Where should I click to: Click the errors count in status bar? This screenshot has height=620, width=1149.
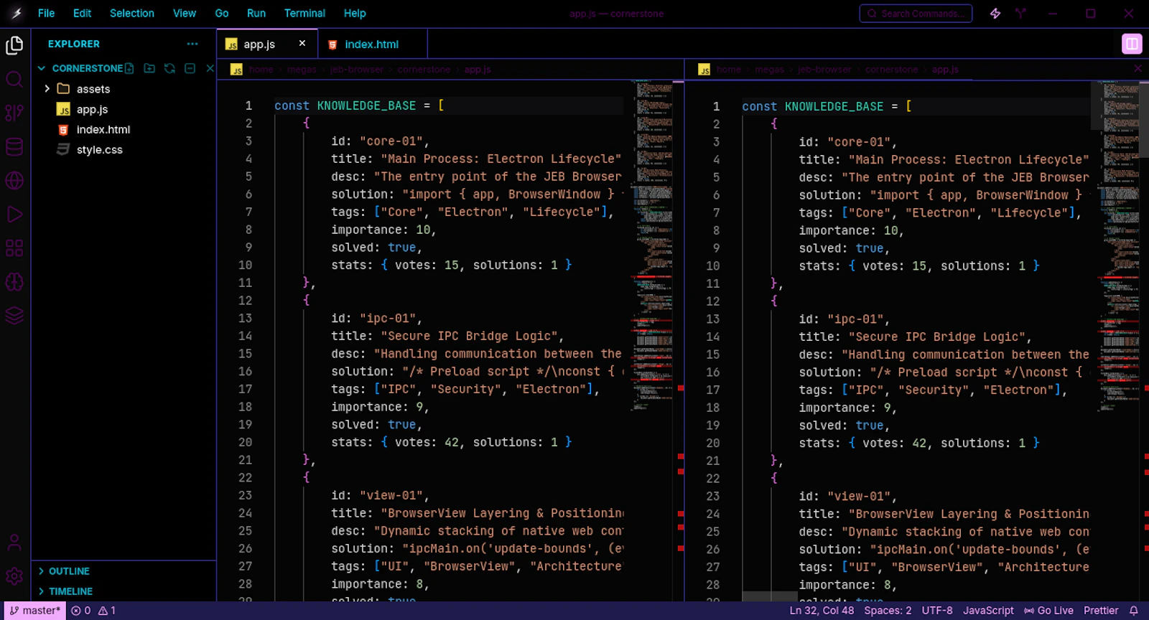(x=81, y=611)
